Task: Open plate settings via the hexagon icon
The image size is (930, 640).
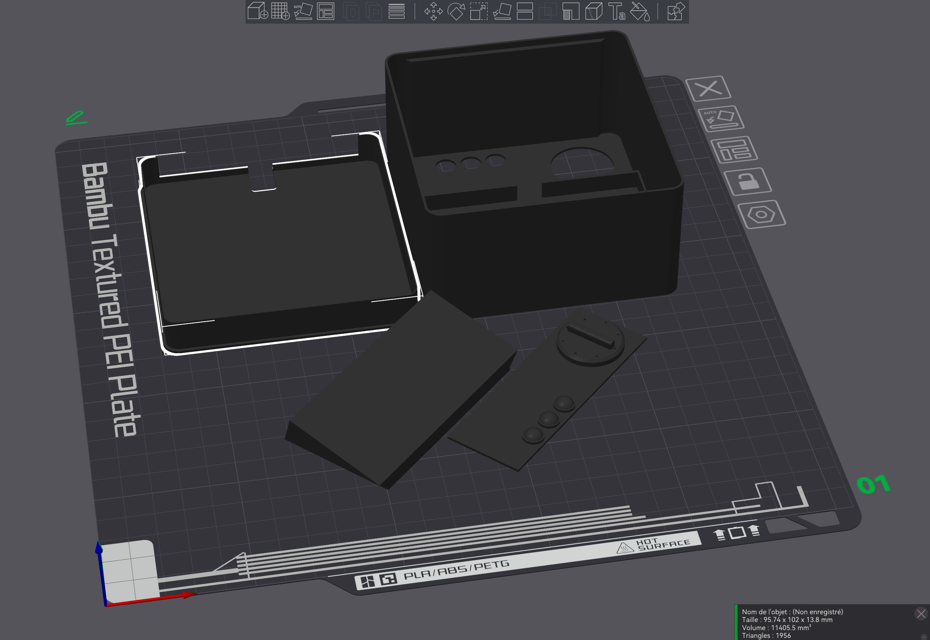Action: pyautogui.click(x=763, y=214)
